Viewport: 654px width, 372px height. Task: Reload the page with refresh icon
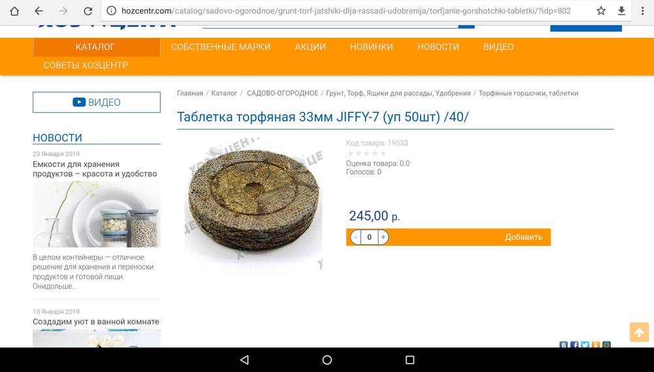(88, 11)
